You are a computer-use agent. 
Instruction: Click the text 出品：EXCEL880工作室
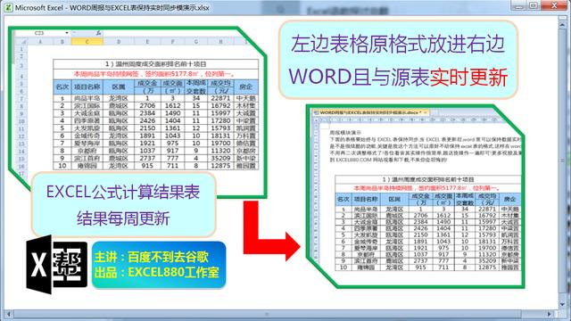[x=157, y=272]
